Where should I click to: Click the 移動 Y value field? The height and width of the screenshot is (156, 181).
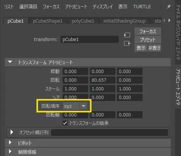pyautogui.click(x=103, y=72)
